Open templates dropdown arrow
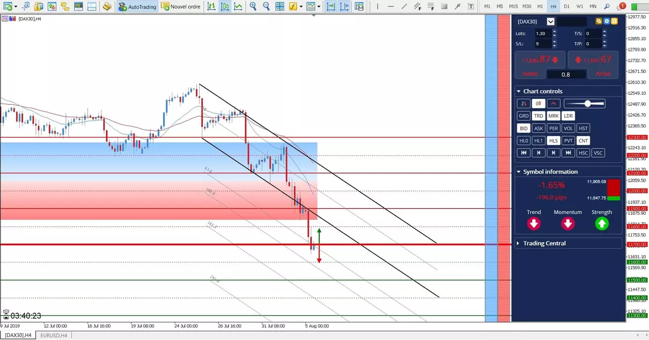649x340 pixels. [x=319, y=7]
